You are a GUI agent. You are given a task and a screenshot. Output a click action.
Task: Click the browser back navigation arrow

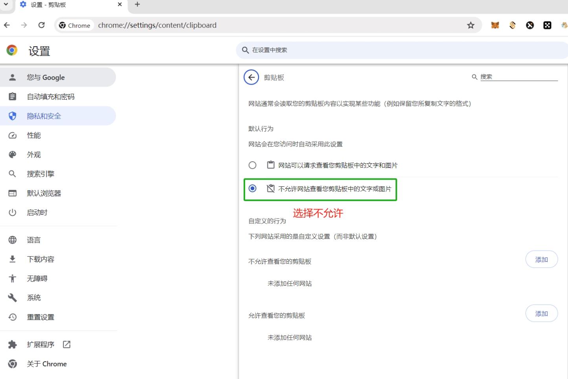(7, 25)
